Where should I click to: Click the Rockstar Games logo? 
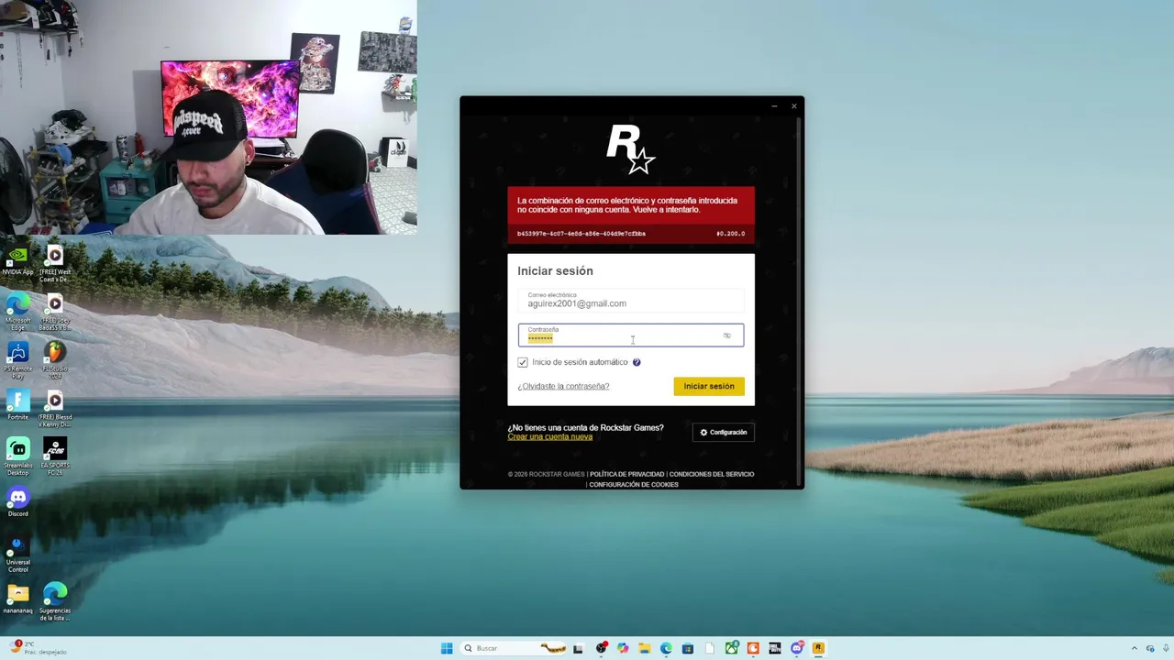tap(631, 149)
